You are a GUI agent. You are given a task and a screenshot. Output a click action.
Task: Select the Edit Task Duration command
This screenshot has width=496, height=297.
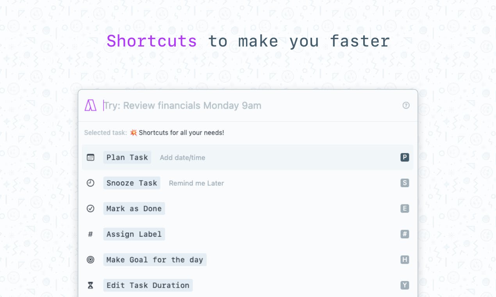[x=148, y=286]
